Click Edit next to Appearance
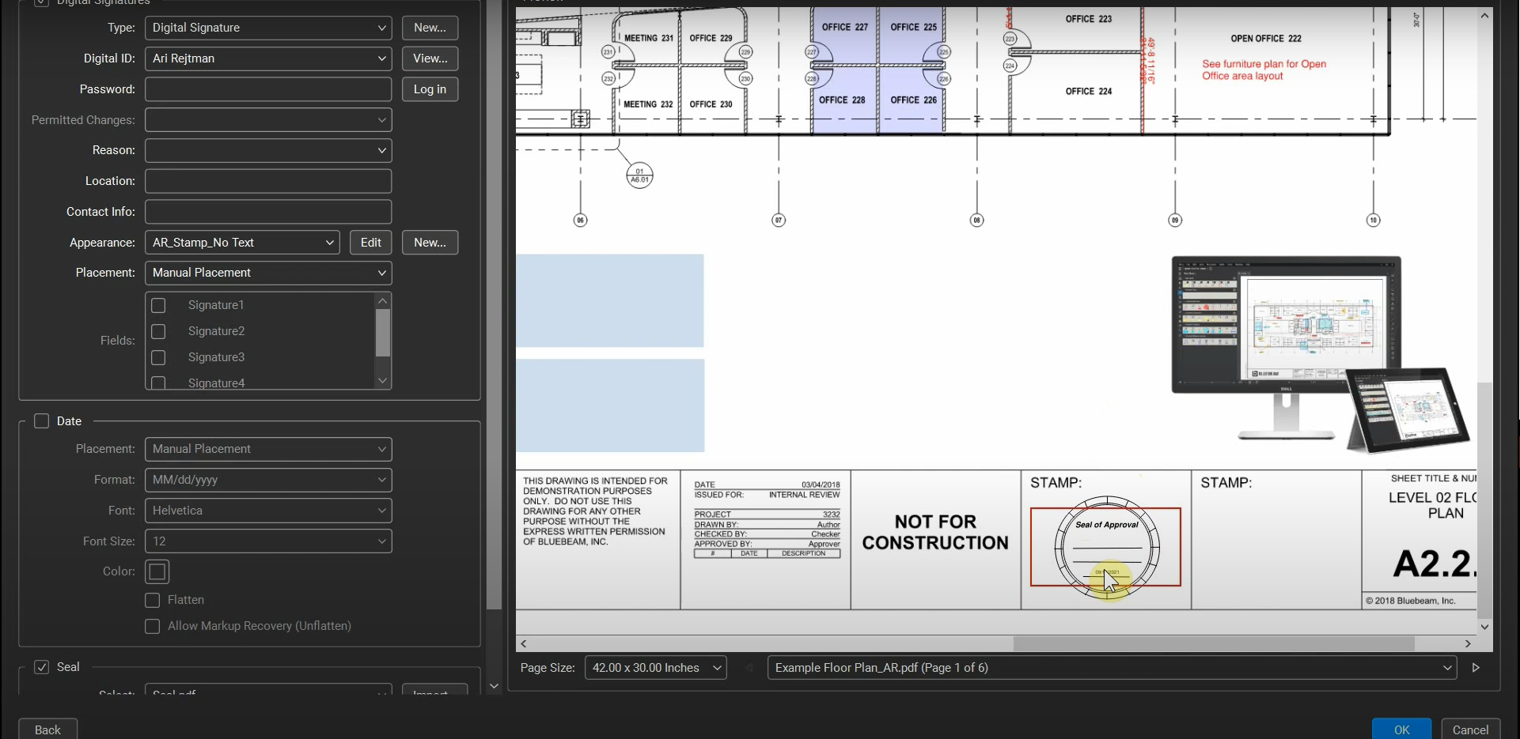This screenshot has height=739, width=1520. pos(370,242)
